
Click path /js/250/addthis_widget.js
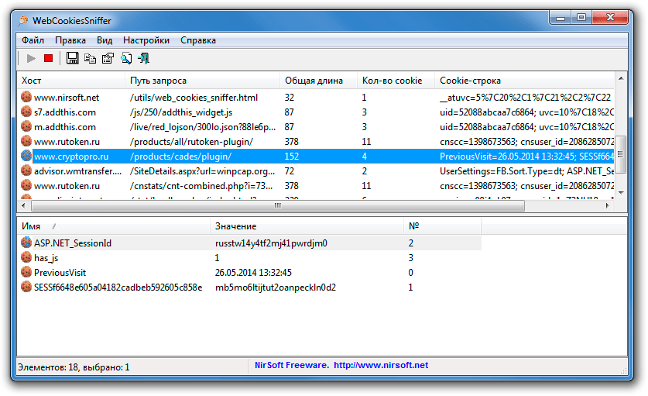click(181, 112)
